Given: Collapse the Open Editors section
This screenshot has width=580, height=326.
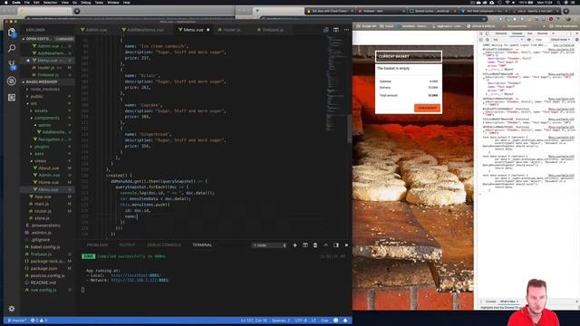Looking at the screenshot, I should (x=47, y=39).
